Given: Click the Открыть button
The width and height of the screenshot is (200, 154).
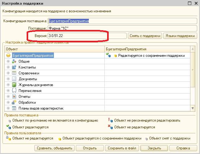Looking at the screenshot, I should point(90,148).
